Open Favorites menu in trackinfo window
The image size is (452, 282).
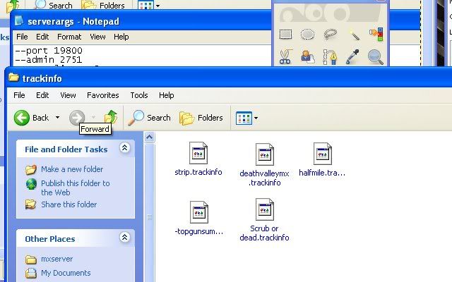(103, 95)
